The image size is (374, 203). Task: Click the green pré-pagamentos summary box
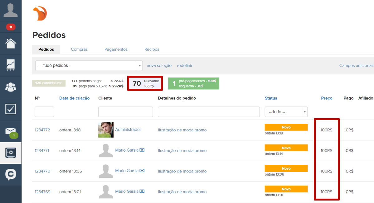point(194,83)
